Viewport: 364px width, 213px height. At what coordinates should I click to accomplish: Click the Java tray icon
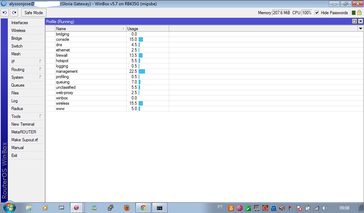tap(231, 208)
